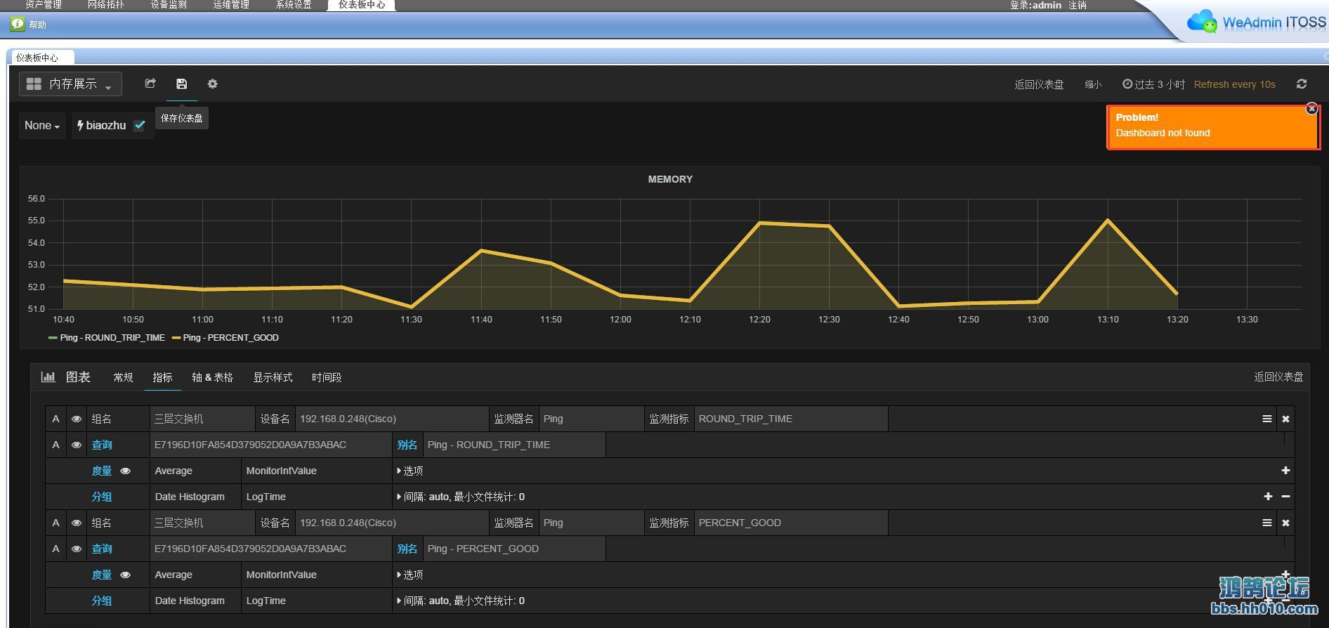Viewport: 1329px width, 628px height.
Task: Select first 设备名 field 192.168.0.248(Cisco)
Action: tap(392, 419)
